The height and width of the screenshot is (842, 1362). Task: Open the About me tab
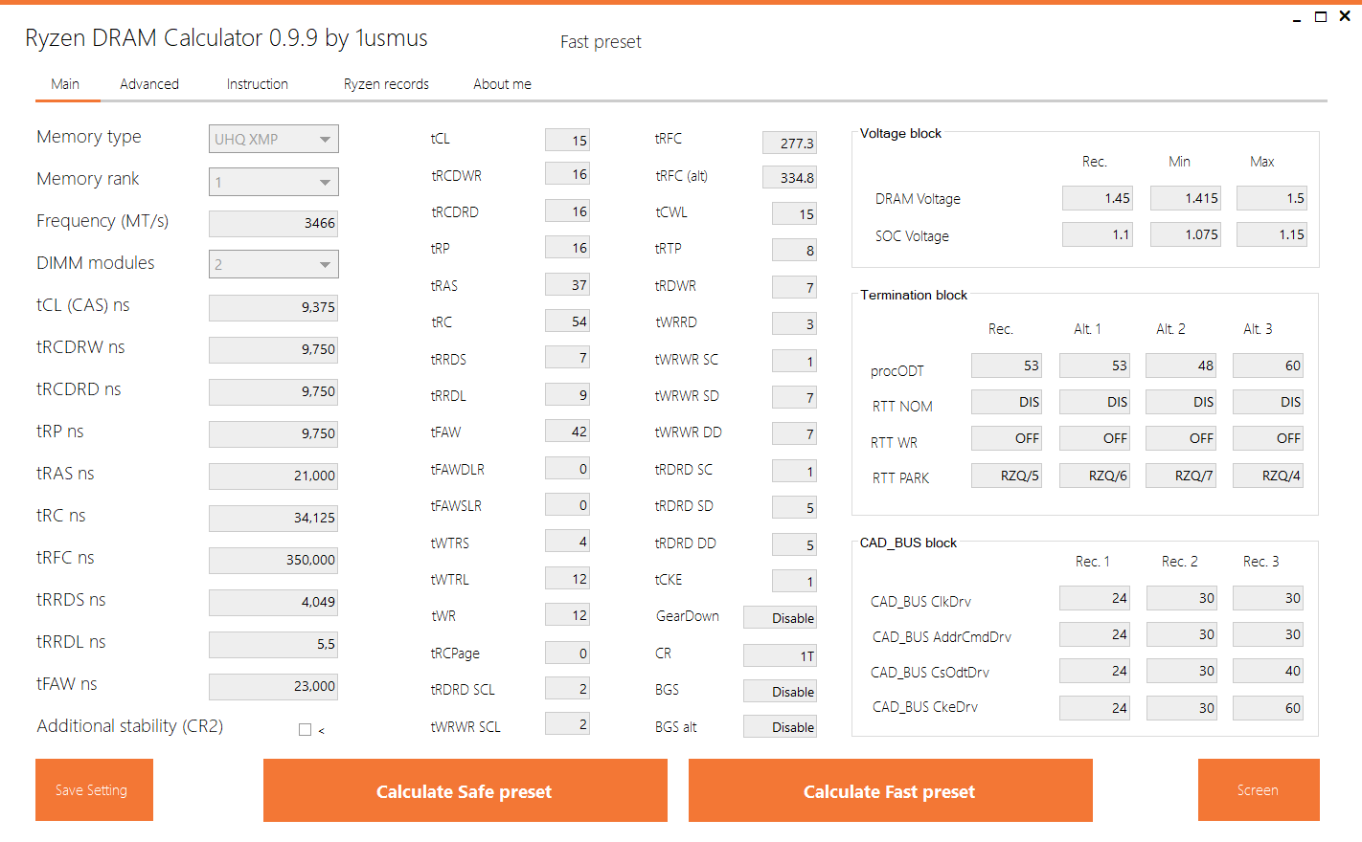[502, 84]
